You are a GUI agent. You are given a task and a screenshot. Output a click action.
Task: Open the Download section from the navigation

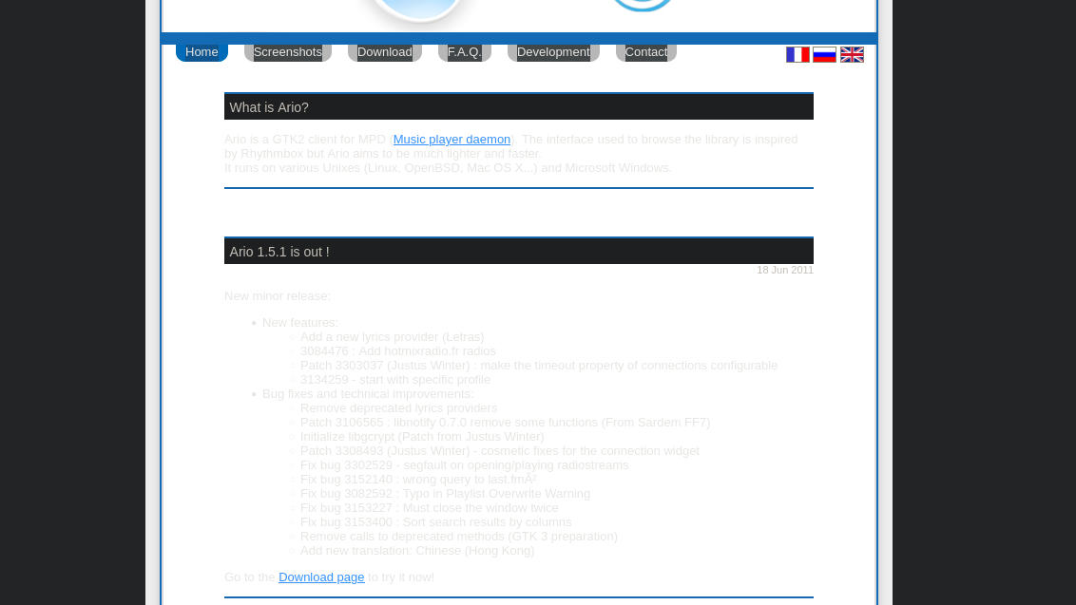click(384, 51)
